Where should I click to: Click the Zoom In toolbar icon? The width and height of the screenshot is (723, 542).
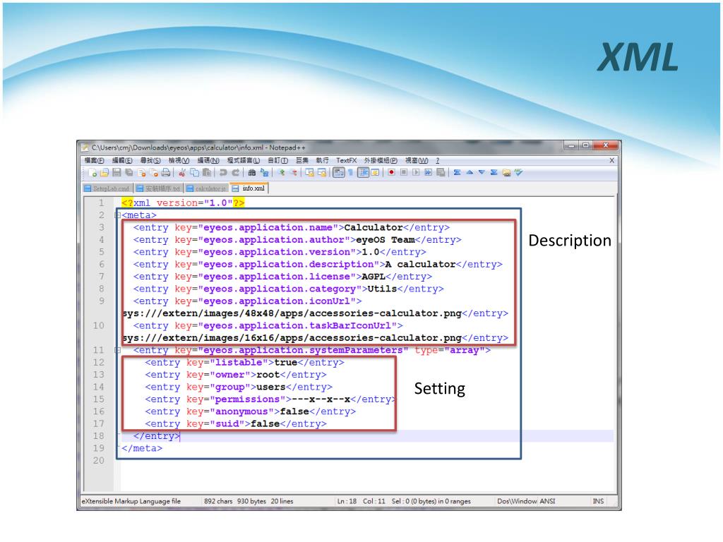(281, 173)
